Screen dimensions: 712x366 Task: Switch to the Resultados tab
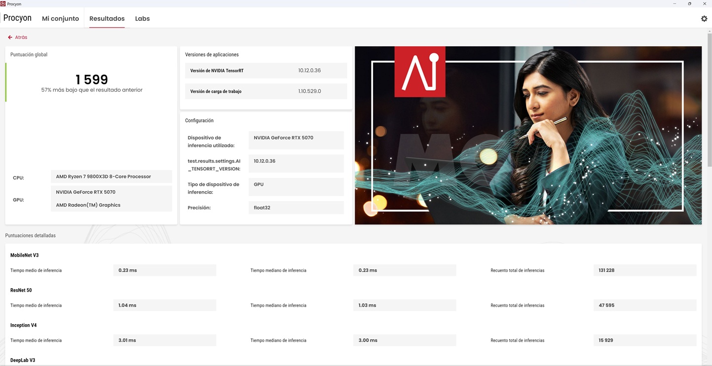click(x=107, y=19)
